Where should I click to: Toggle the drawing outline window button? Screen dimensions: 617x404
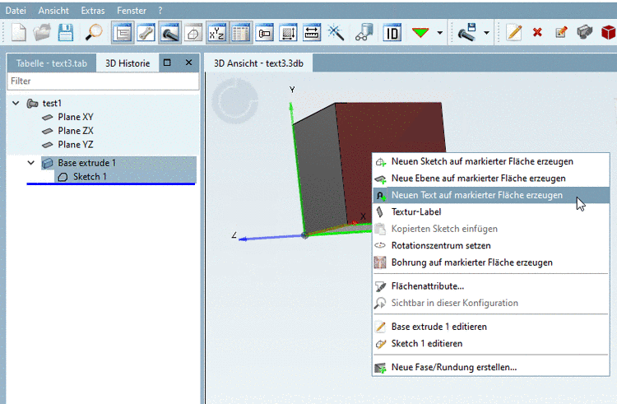[x=193, y=33]
